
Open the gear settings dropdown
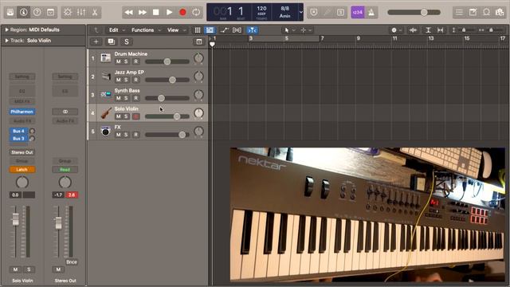point(396,30)
